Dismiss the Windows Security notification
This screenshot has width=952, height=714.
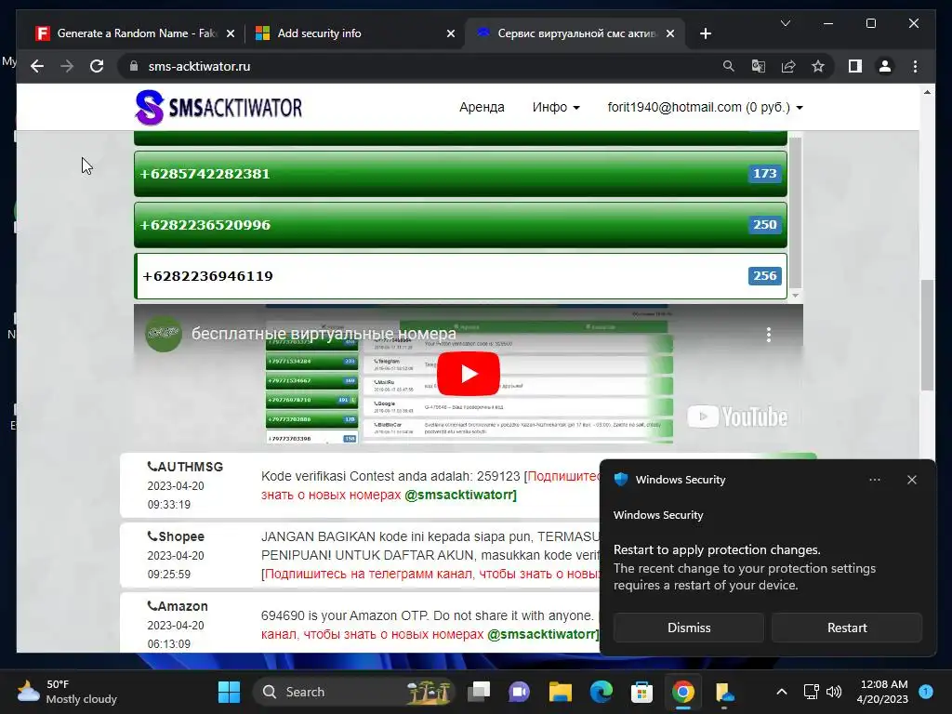click(x=689, y=628)
